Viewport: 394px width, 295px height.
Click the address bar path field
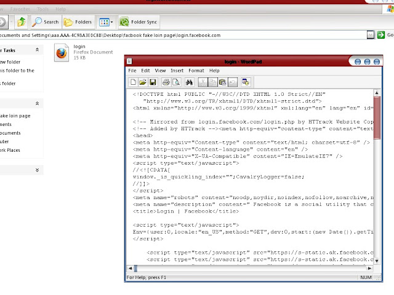click(x=183, y=35)
